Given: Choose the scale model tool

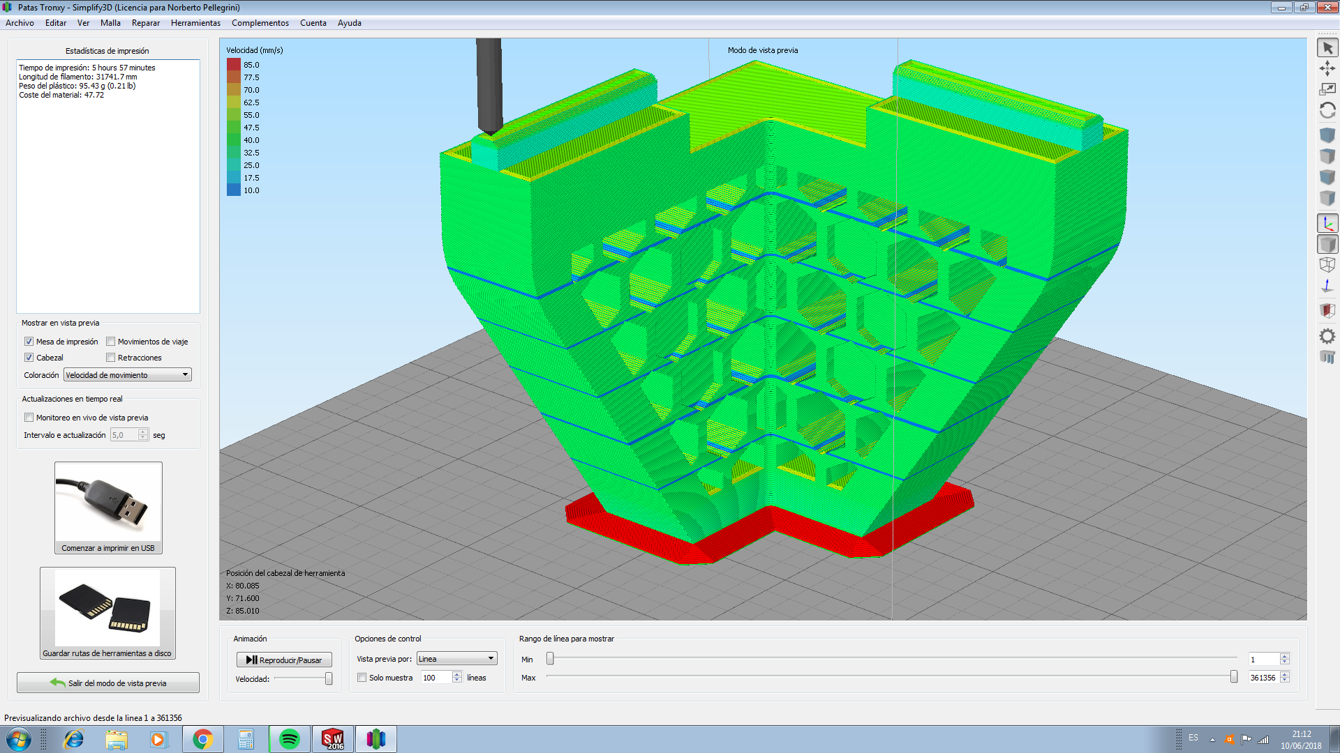Looking at the screenshot, I should click(1327, 89).
